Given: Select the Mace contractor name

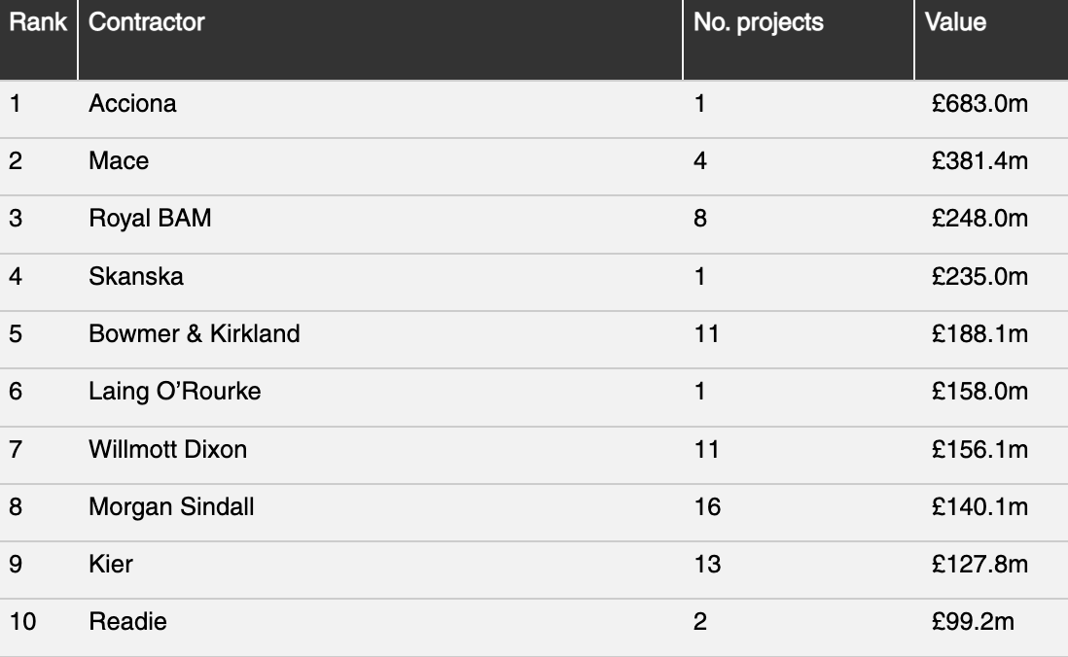Looking at the screenshot, I should tap(119, 160).
